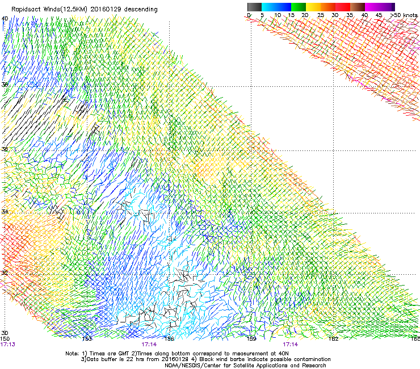Click the '3)Data buffer is 22 hrs' note line

point(205,359)
